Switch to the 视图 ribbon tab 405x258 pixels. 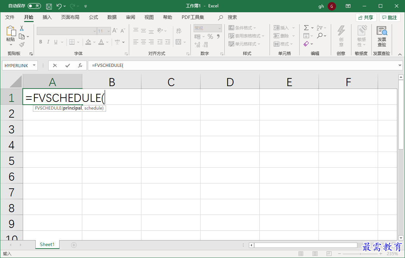[x=149, y=17]
